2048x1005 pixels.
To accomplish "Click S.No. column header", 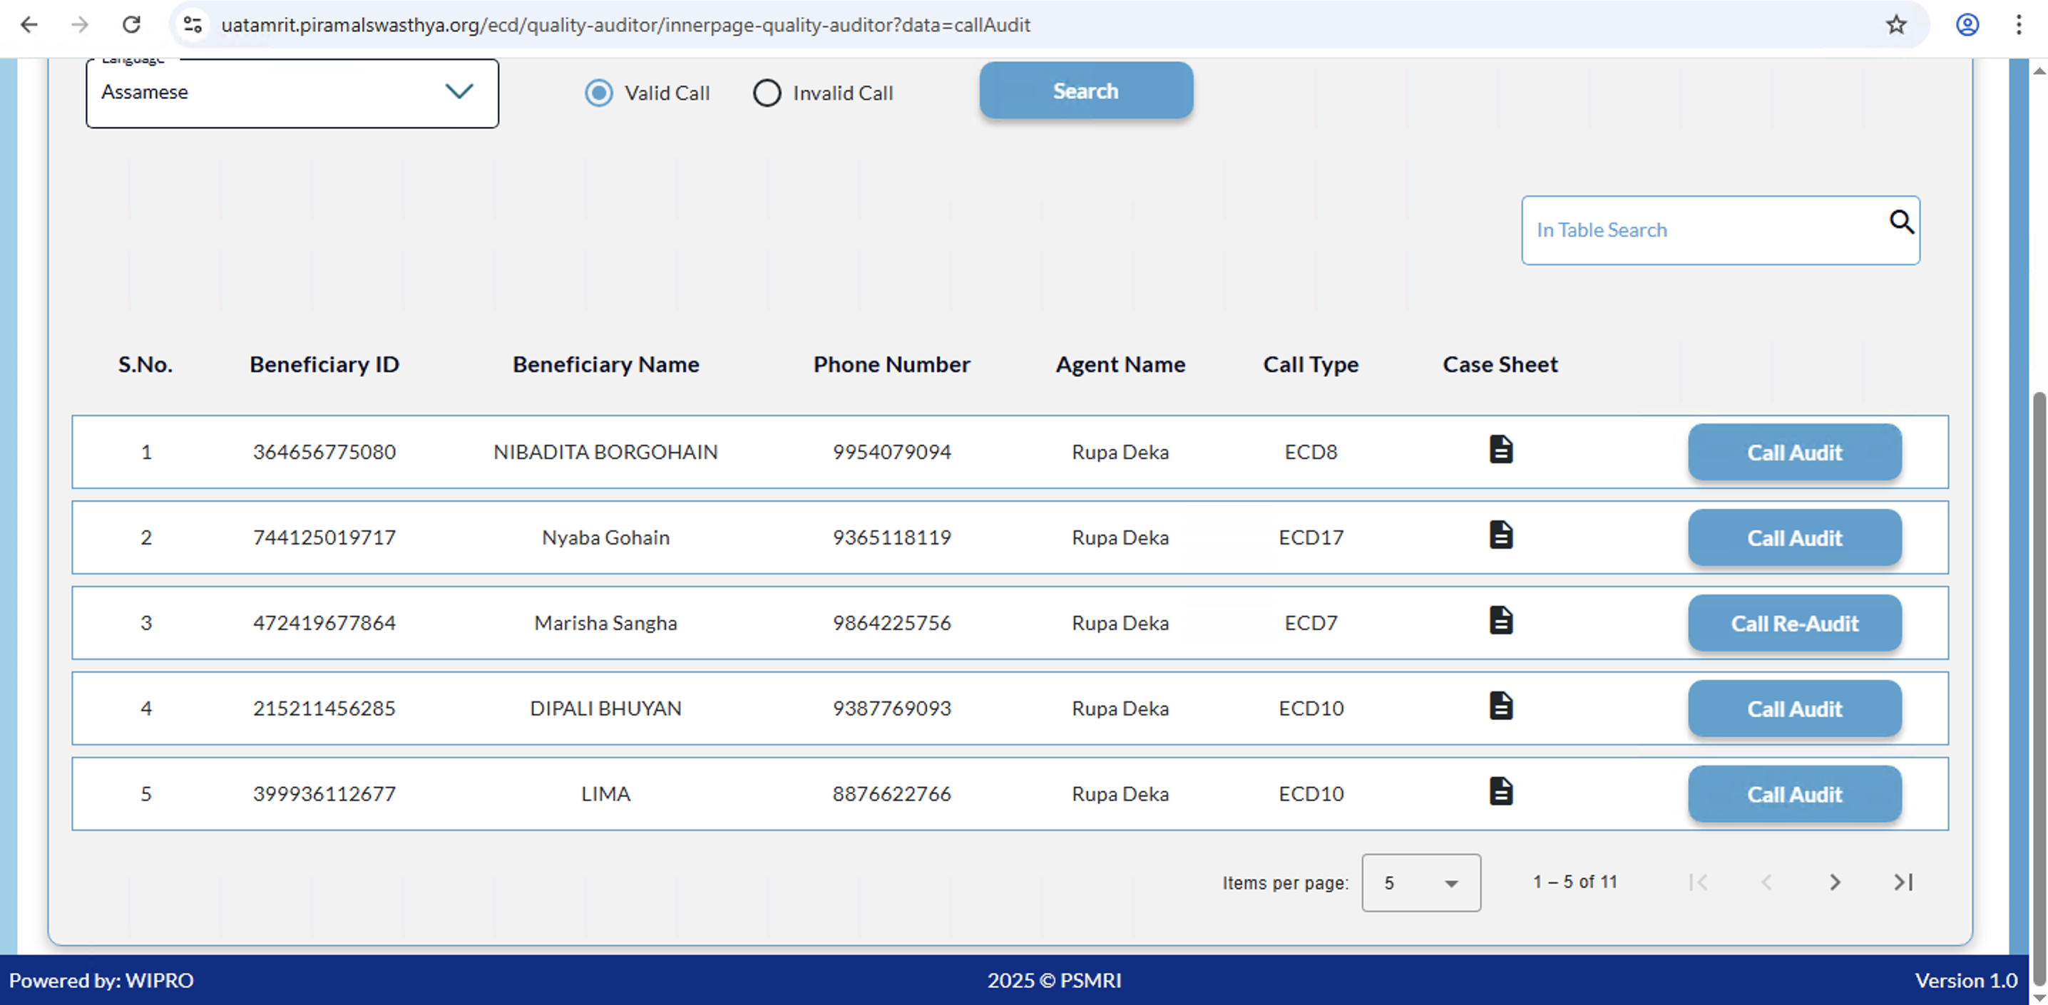I will [145, 365].
